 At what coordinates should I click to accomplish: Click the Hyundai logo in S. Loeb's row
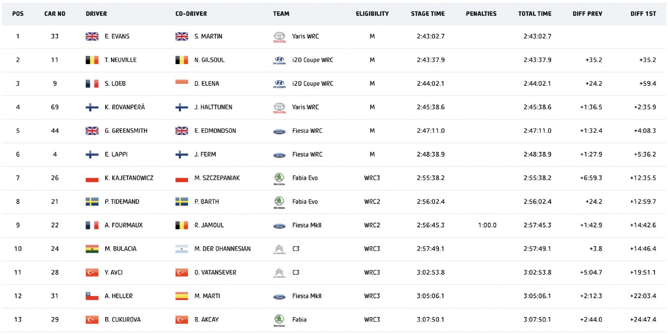tap(279, 84)
